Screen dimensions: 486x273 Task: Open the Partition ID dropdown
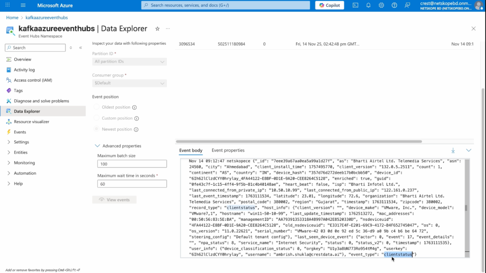129,61
